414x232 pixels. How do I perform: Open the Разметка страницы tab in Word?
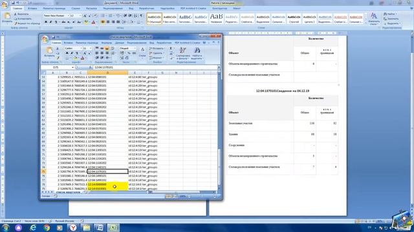click(x=54, y=8)
